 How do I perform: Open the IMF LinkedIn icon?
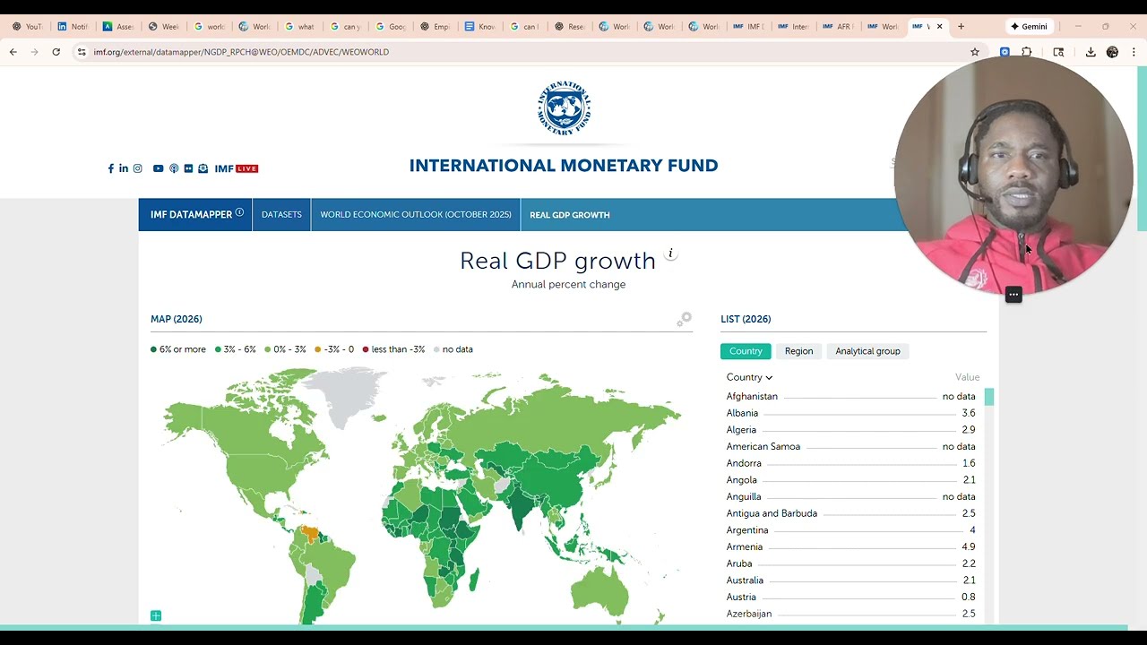pyautogui.click(x=124, y=168)
